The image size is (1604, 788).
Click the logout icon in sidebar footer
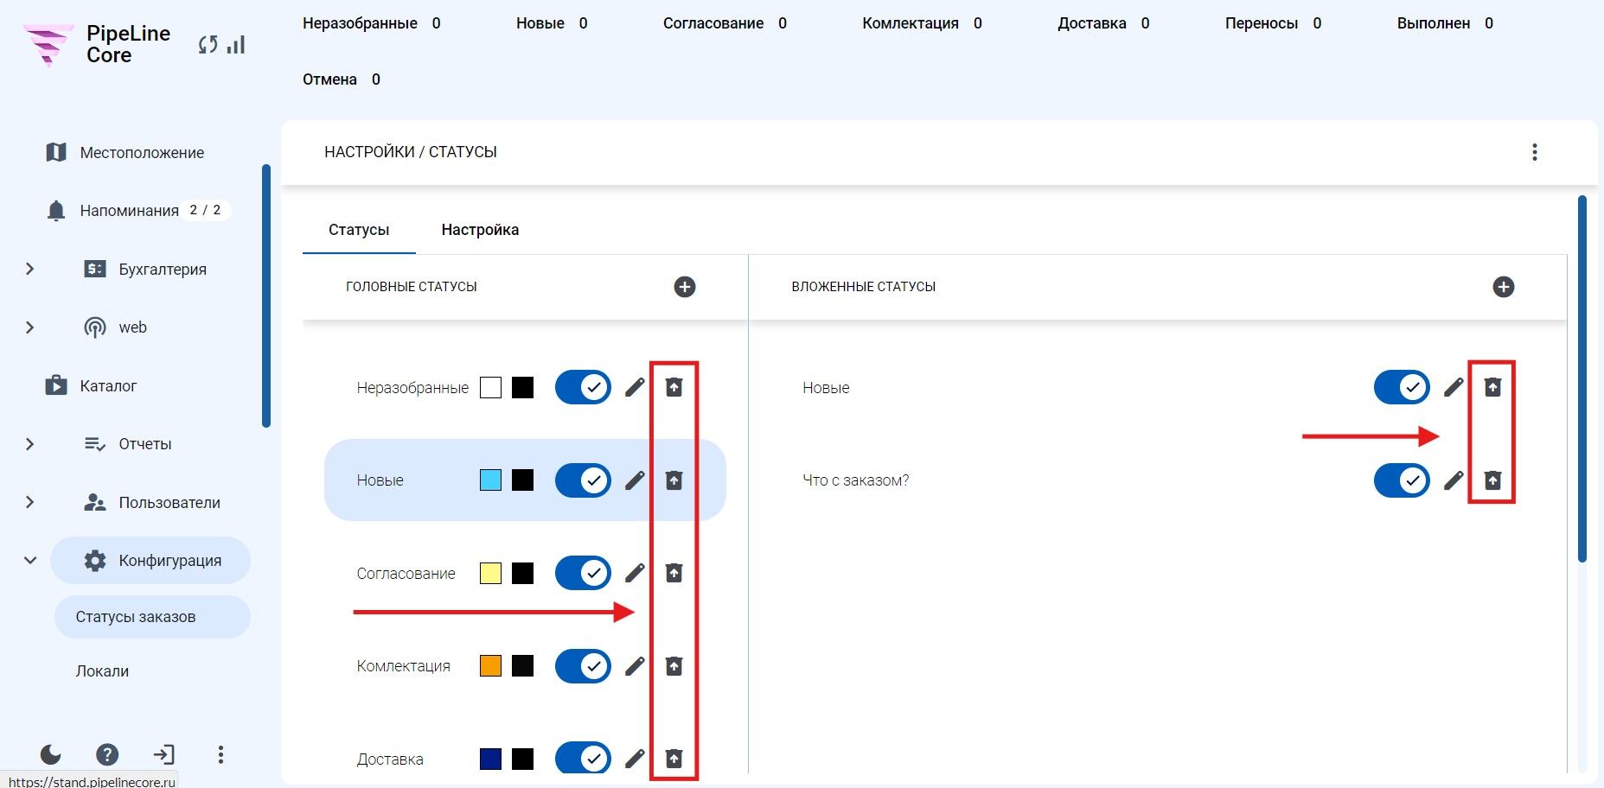163,754
